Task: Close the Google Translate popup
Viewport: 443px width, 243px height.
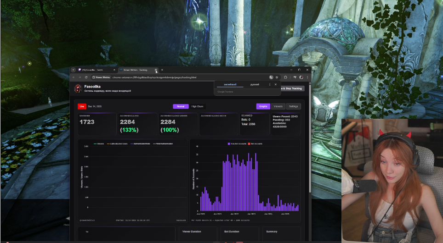Action: pos(276,84)
